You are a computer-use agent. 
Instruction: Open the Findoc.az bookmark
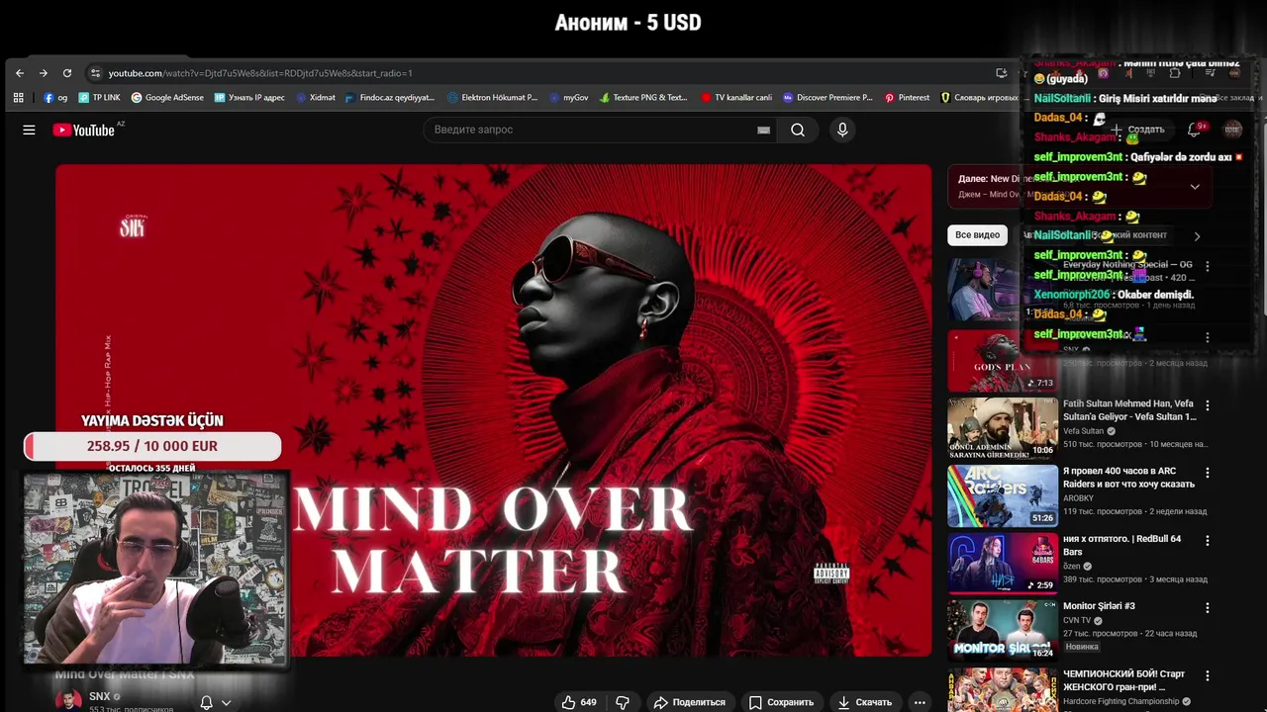click(x=390, y=98)
